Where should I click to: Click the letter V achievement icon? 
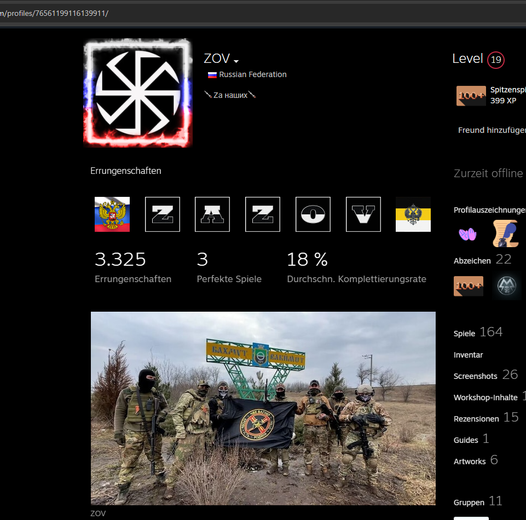(363, 214)
